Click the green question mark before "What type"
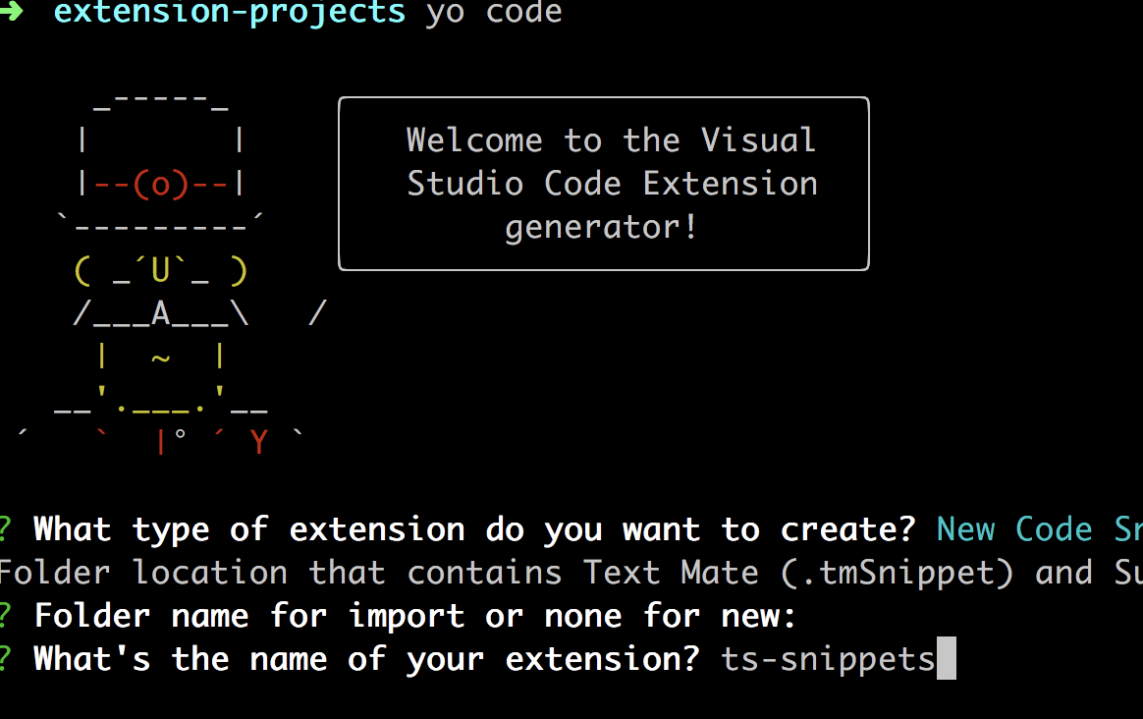 [5, 529]
